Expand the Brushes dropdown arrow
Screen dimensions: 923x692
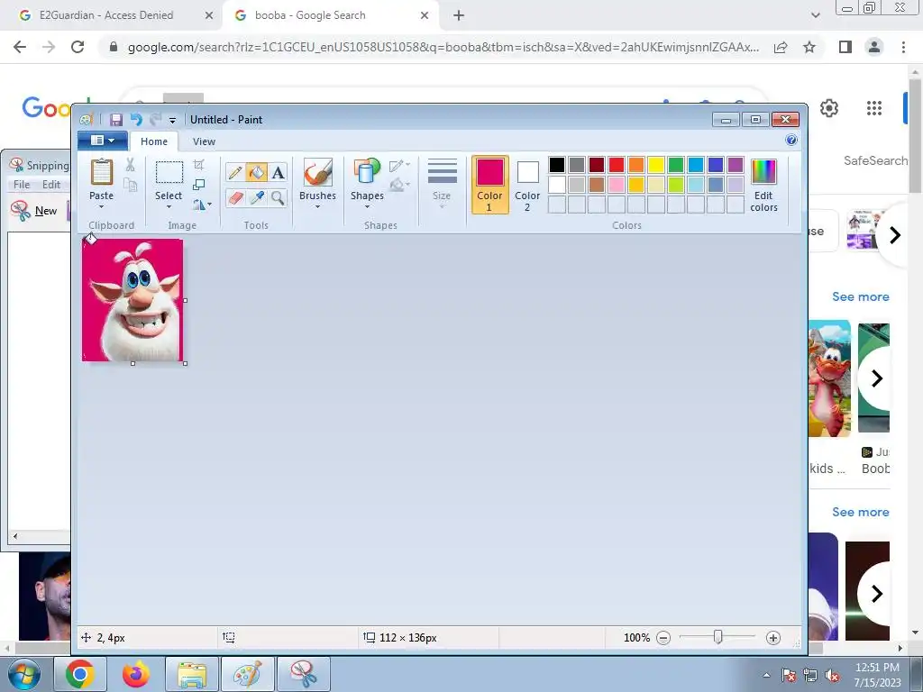pyautogui.click(x=318, y=206)
